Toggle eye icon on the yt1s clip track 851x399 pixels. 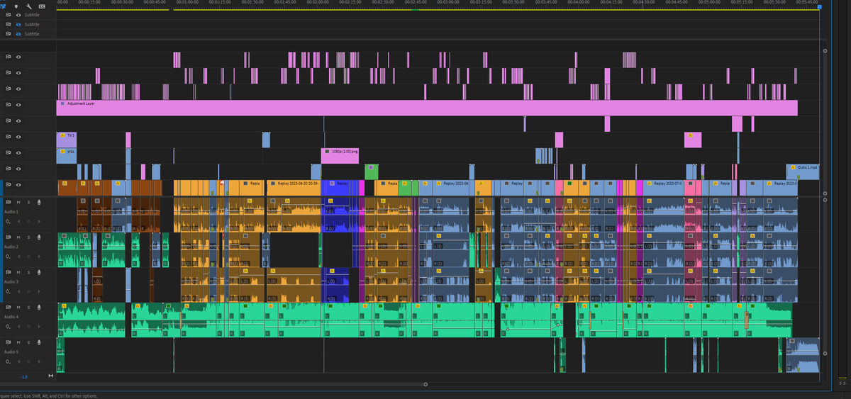point(18,152)
